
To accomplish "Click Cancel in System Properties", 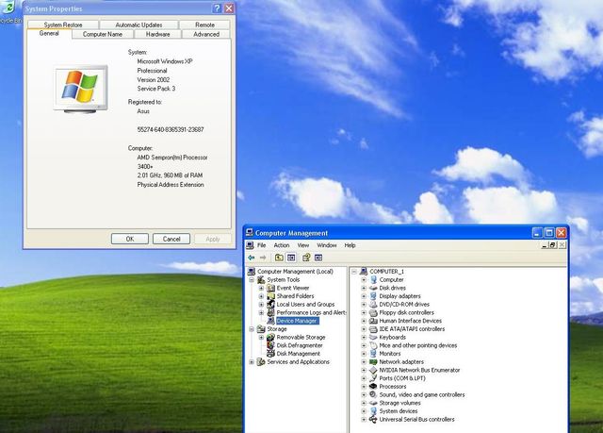I will point(171,239).
